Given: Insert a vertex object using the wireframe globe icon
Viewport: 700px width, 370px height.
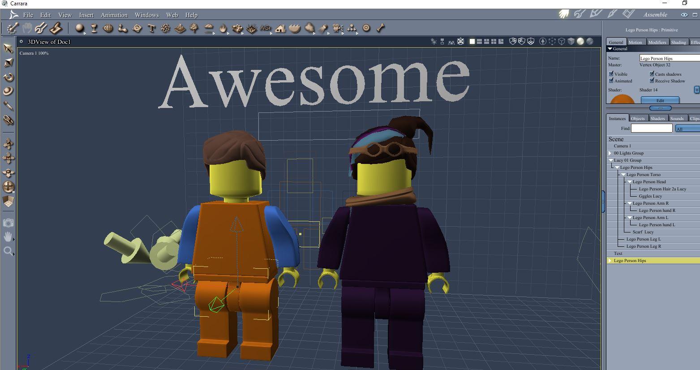Looking at the screenshot, I should point(108,28).
